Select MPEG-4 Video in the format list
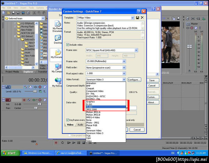The width and height of the screenshot is (209, 163). click(x=106, y=117)
